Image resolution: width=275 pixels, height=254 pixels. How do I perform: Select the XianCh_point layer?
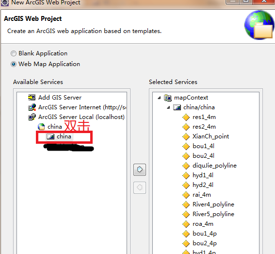click(x=210, y=136)
